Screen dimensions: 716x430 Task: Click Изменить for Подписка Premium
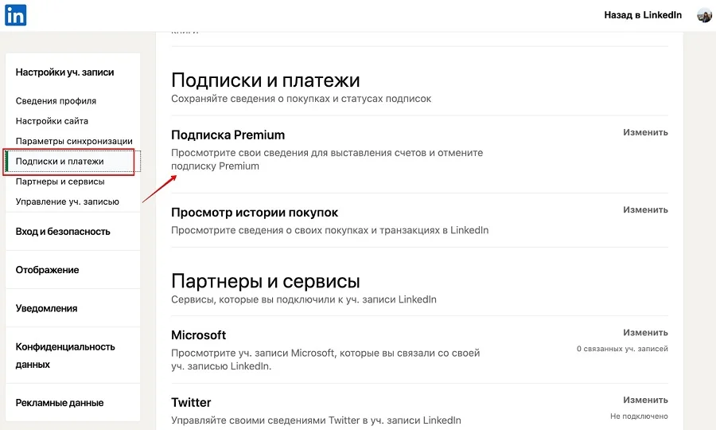pos(645,132)
